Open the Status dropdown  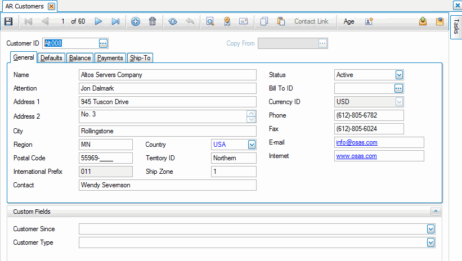click(x=399, y=75)
